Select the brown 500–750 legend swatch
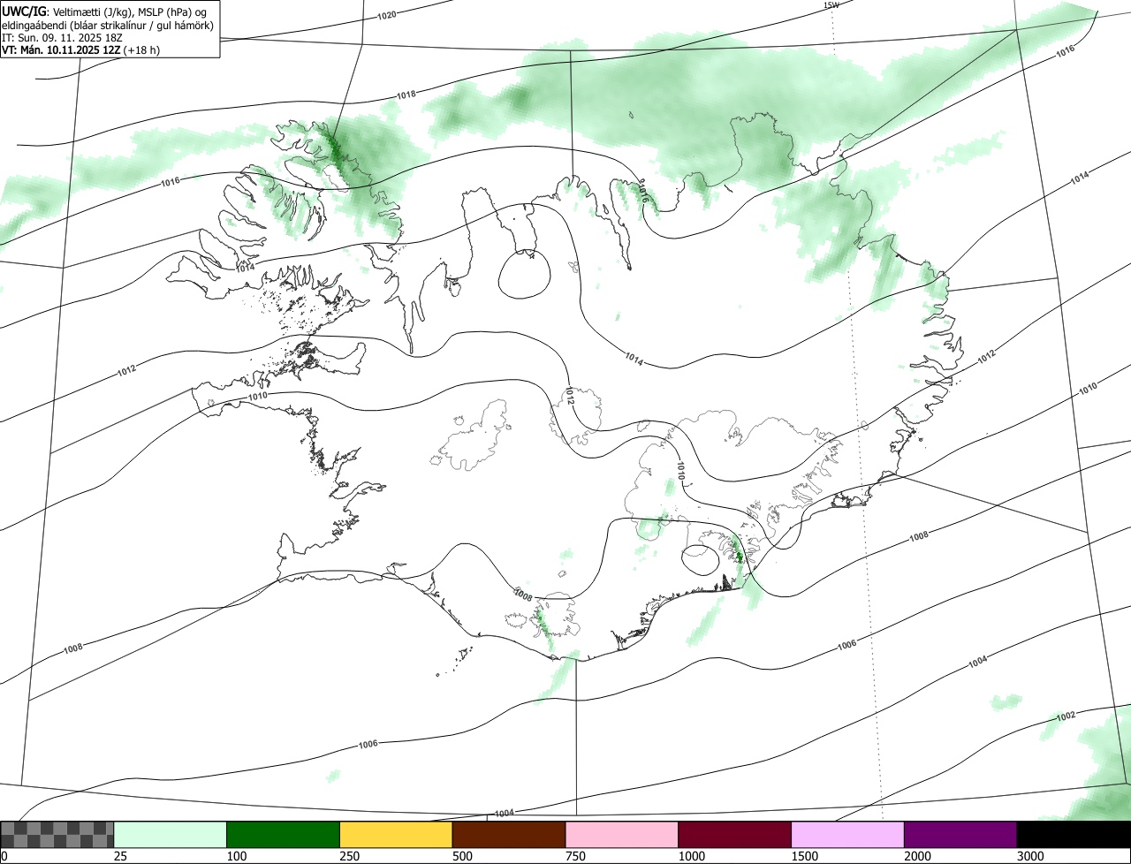Image resolution: width=1131 pixels, height=864 pixels. [509, 835]
